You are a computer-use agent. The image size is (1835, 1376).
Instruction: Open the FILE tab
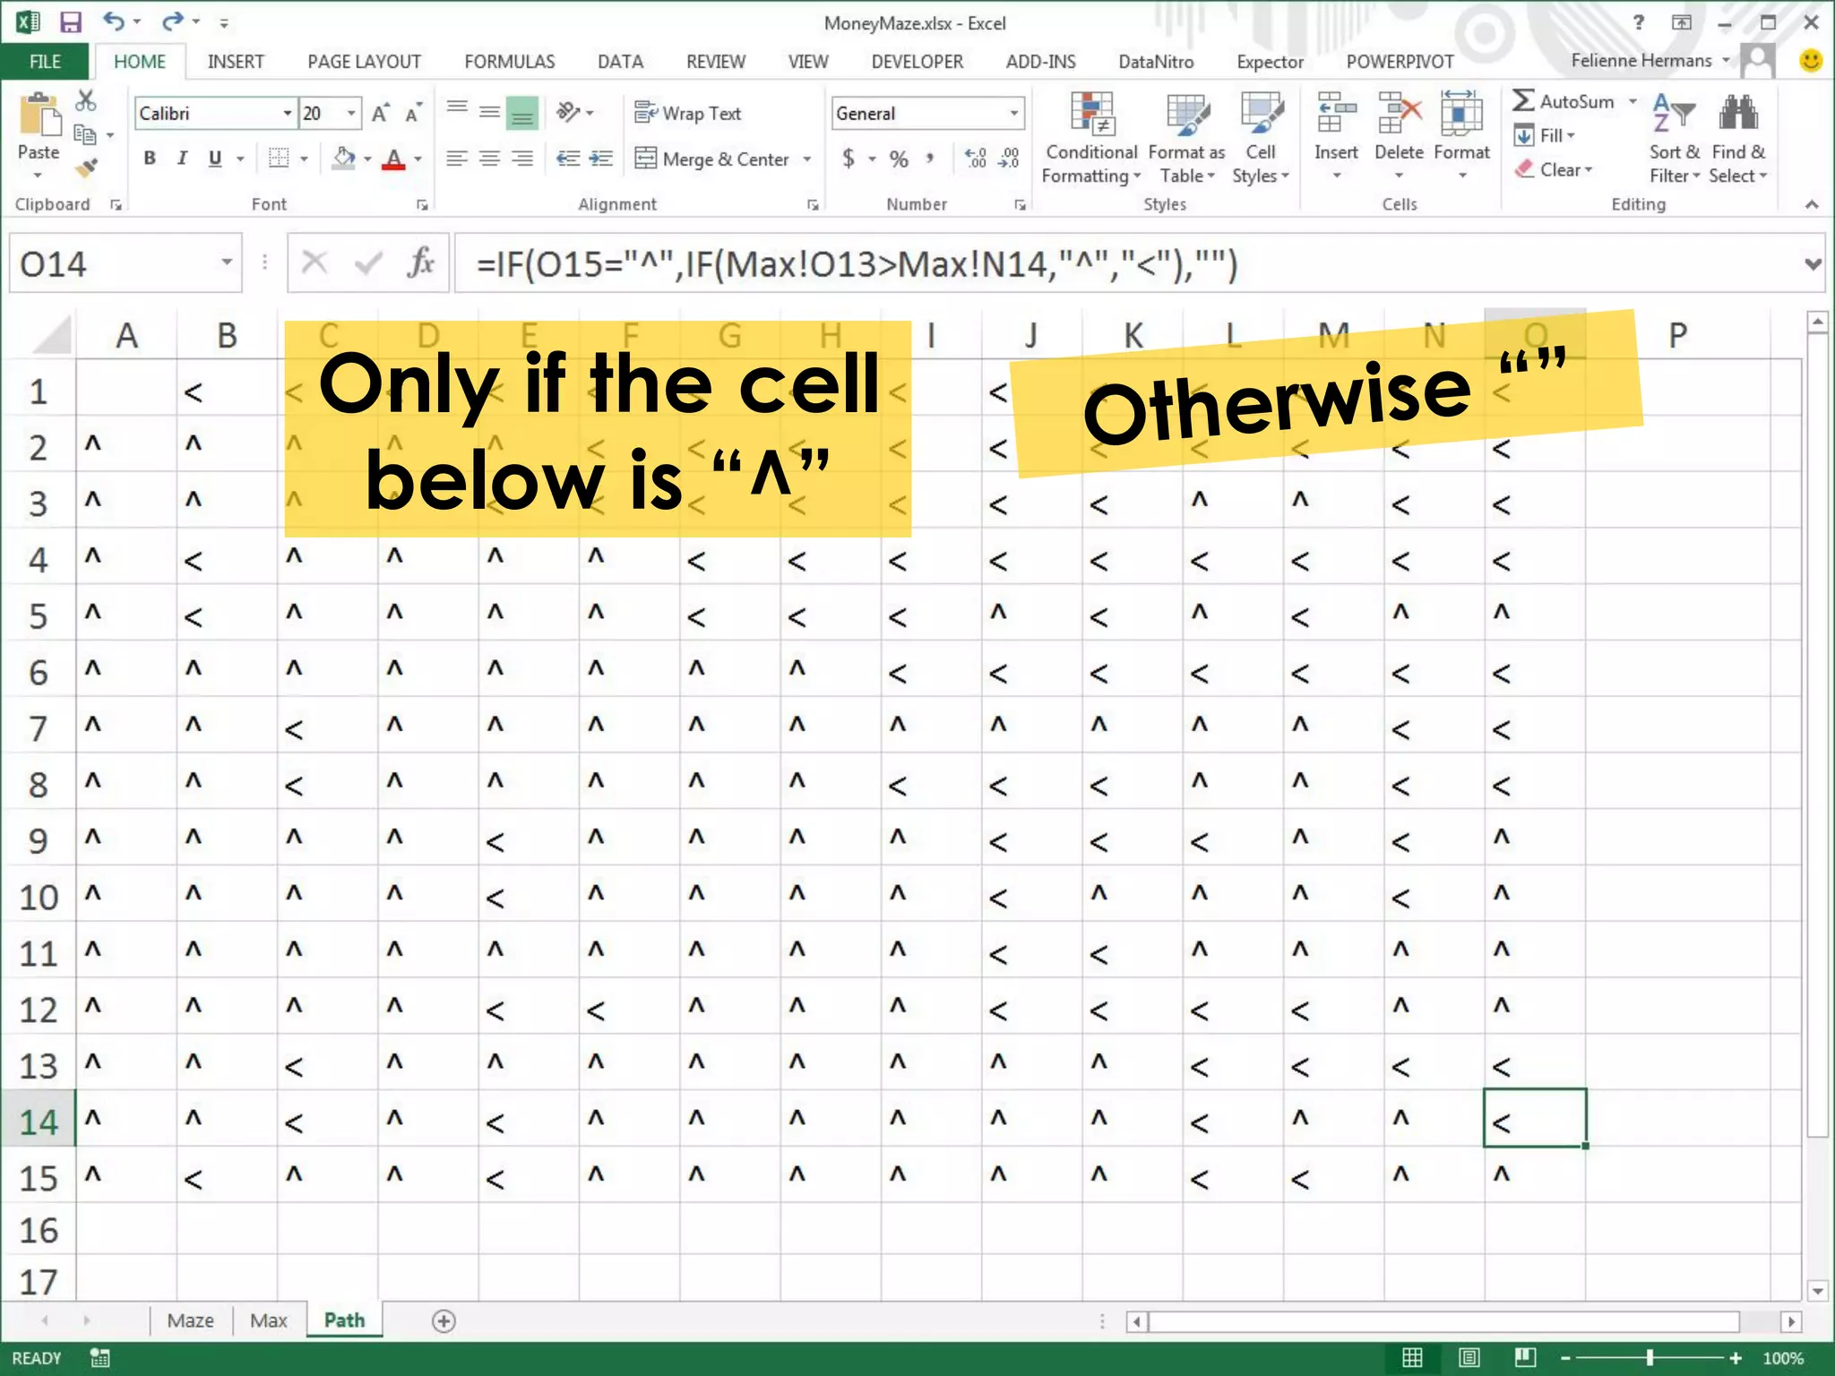click(45, 61)
